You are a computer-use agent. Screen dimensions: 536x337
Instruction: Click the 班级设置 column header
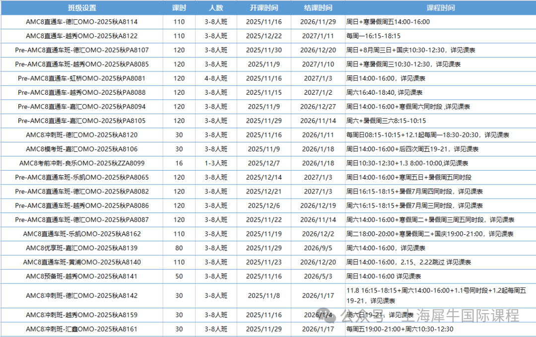[x=82, y=8]
